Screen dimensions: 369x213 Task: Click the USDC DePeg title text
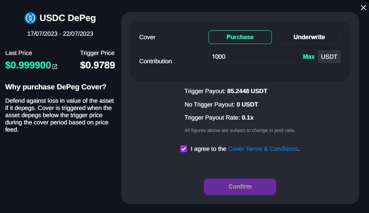[x=67, y=18]
